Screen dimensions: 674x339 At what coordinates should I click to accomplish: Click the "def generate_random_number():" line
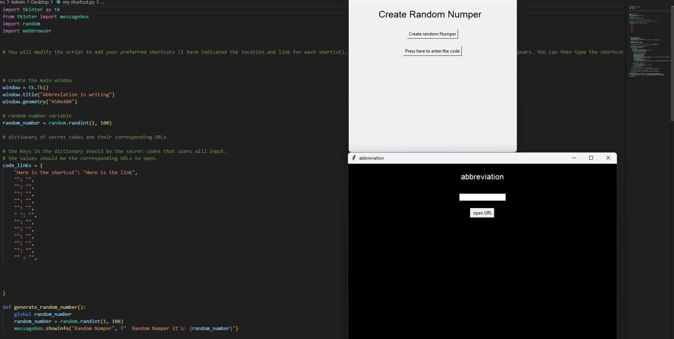44,307
